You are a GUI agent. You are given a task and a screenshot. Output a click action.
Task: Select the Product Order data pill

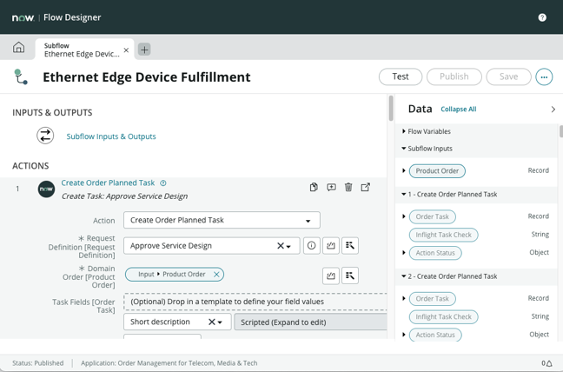pos(437,171)
